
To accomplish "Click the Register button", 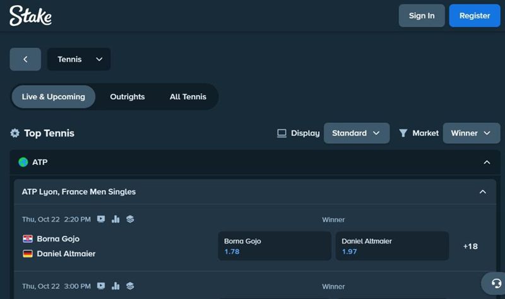I will pyautogui.click(x=475, y=15).
